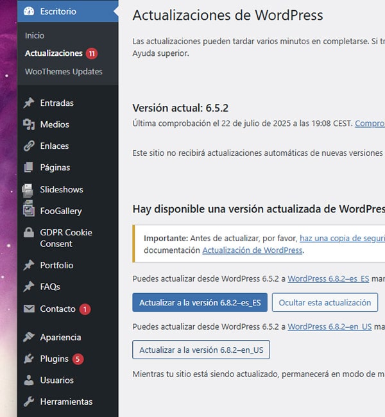Click the Portfolio pushpin icon
Viewport: 385px width, 417px height.
[29, 265]
